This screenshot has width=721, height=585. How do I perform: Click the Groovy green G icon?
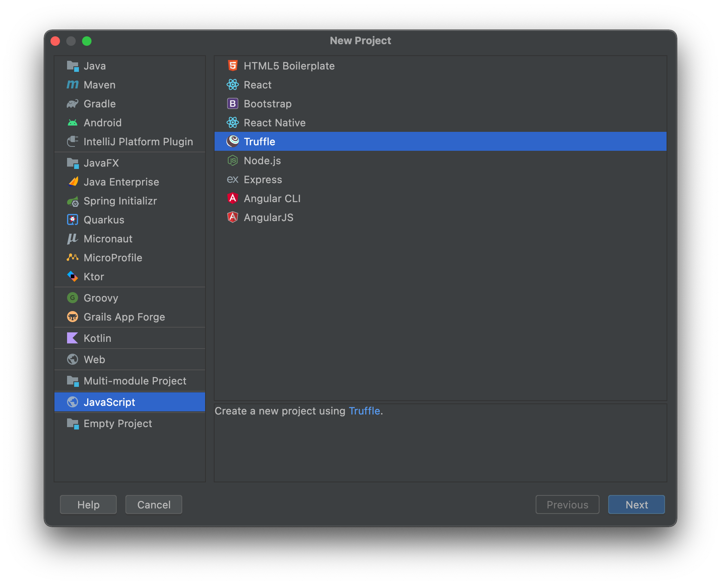point(73,298)
